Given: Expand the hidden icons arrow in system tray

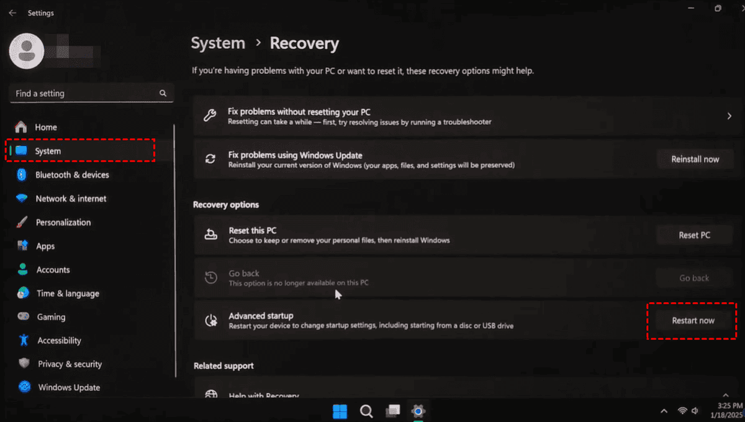Looking at the screenshot, I should [x=664, y=411].
